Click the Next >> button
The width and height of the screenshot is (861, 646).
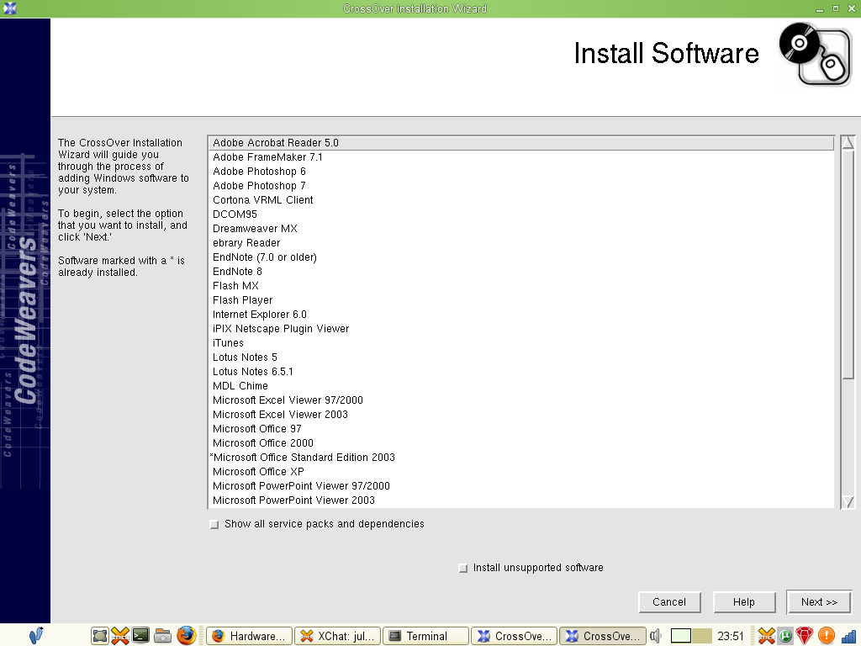click(x=819, y=602)
